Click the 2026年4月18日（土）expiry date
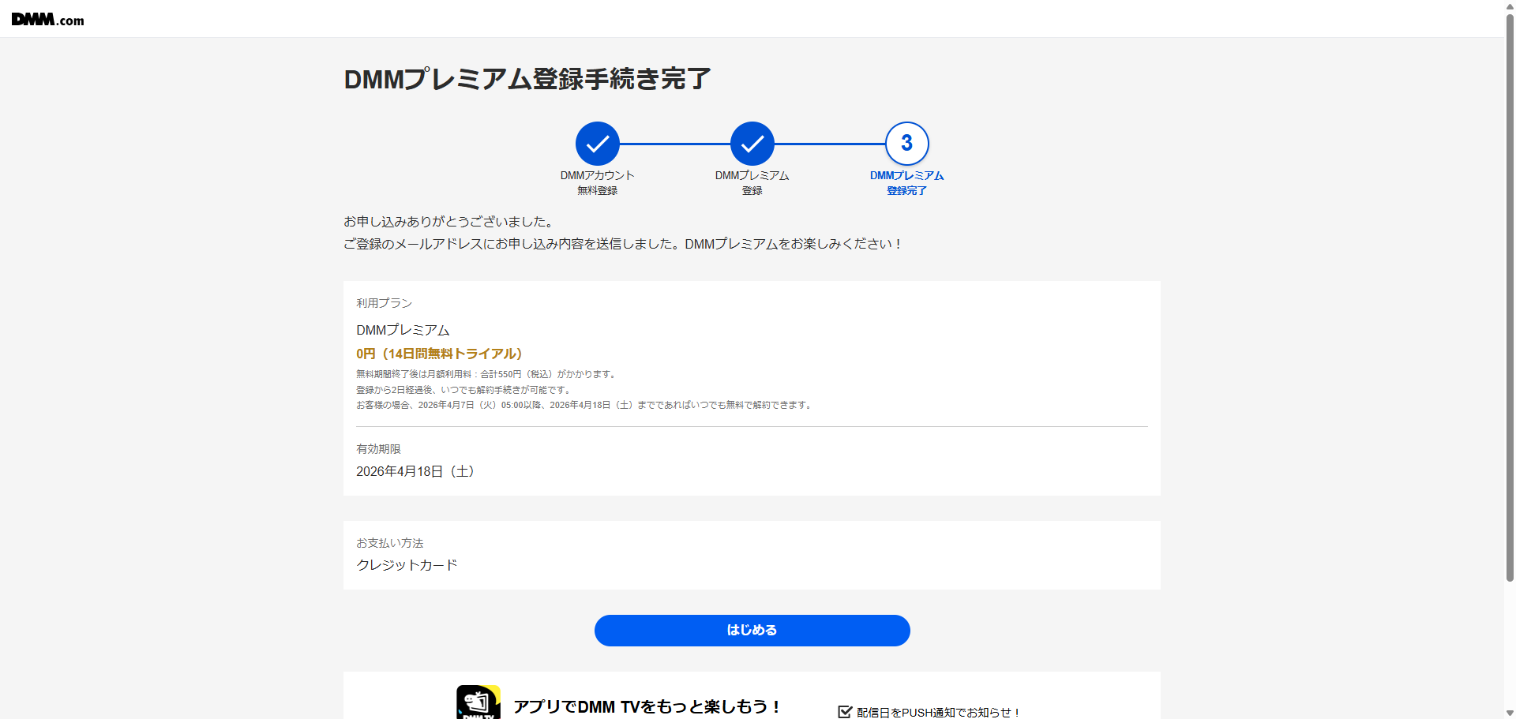Viewport: 1516px width, 719px height. (x=415, y=471)
